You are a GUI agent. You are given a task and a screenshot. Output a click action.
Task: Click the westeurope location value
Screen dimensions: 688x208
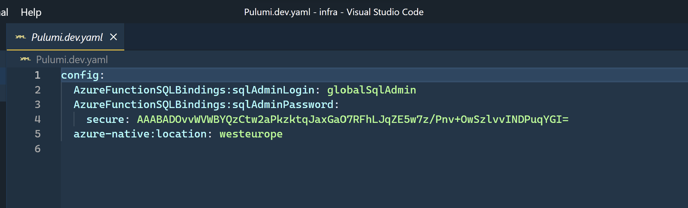(250, 134)
